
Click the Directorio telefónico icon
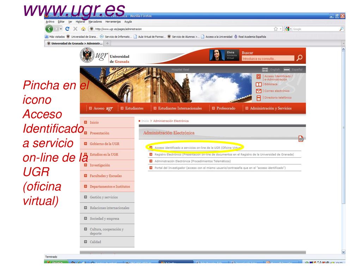coord(258,98)
